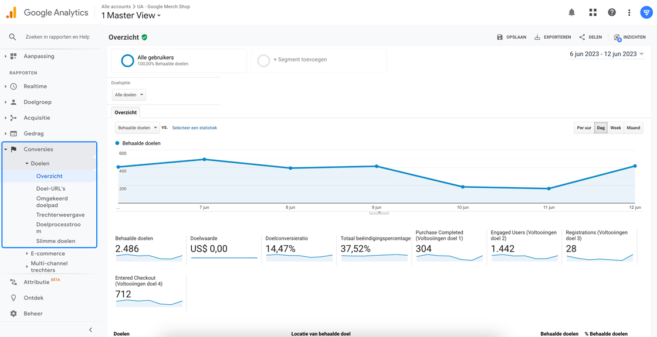The width and height of the screenshot is (657, 337).
Task: Click the Acquisitie branching icon
Action: click(13, 118)
